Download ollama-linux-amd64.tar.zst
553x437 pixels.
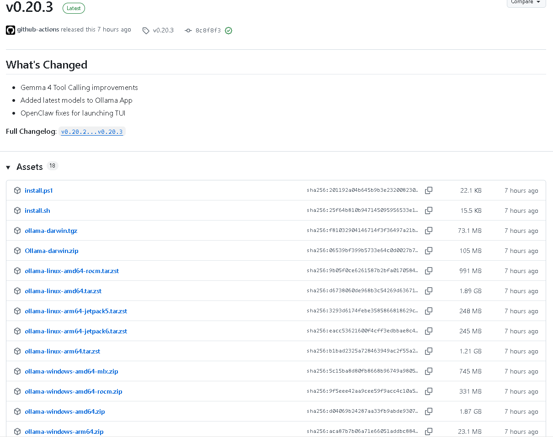[x=63, y=291]
